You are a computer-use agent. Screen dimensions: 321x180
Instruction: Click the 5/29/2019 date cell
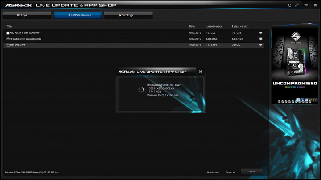(195, 45)
